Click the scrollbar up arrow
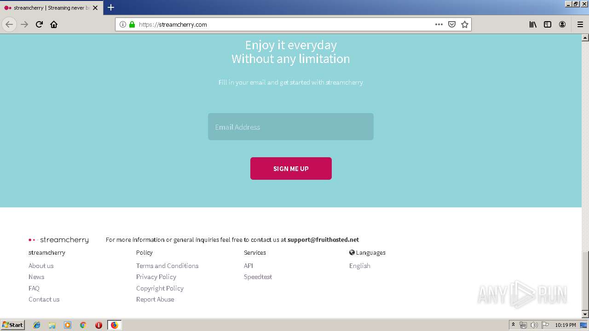Viewport: 589px width, 331px height. tap(585, 38)
